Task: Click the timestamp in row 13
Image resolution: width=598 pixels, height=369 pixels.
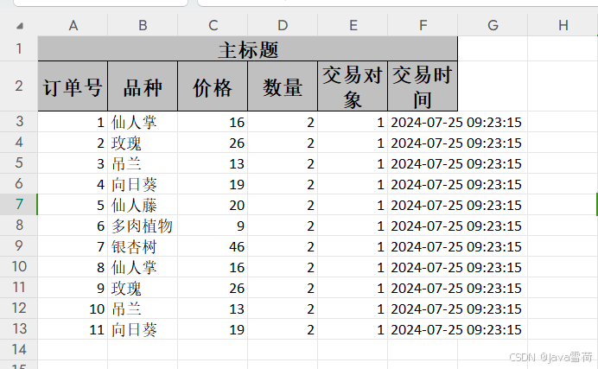Action: 456,329
